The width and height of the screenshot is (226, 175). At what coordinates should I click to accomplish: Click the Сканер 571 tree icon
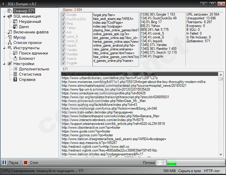[10, 11]
